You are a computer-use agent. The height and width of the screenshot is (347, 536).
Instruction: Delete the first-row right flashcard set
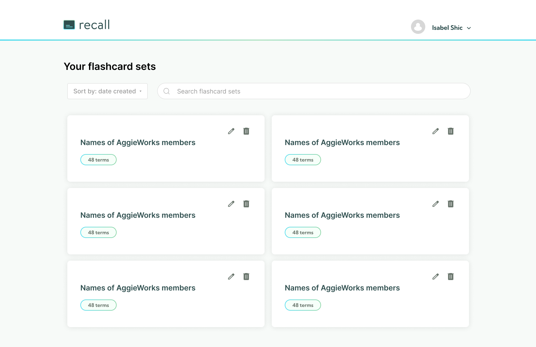451,131
